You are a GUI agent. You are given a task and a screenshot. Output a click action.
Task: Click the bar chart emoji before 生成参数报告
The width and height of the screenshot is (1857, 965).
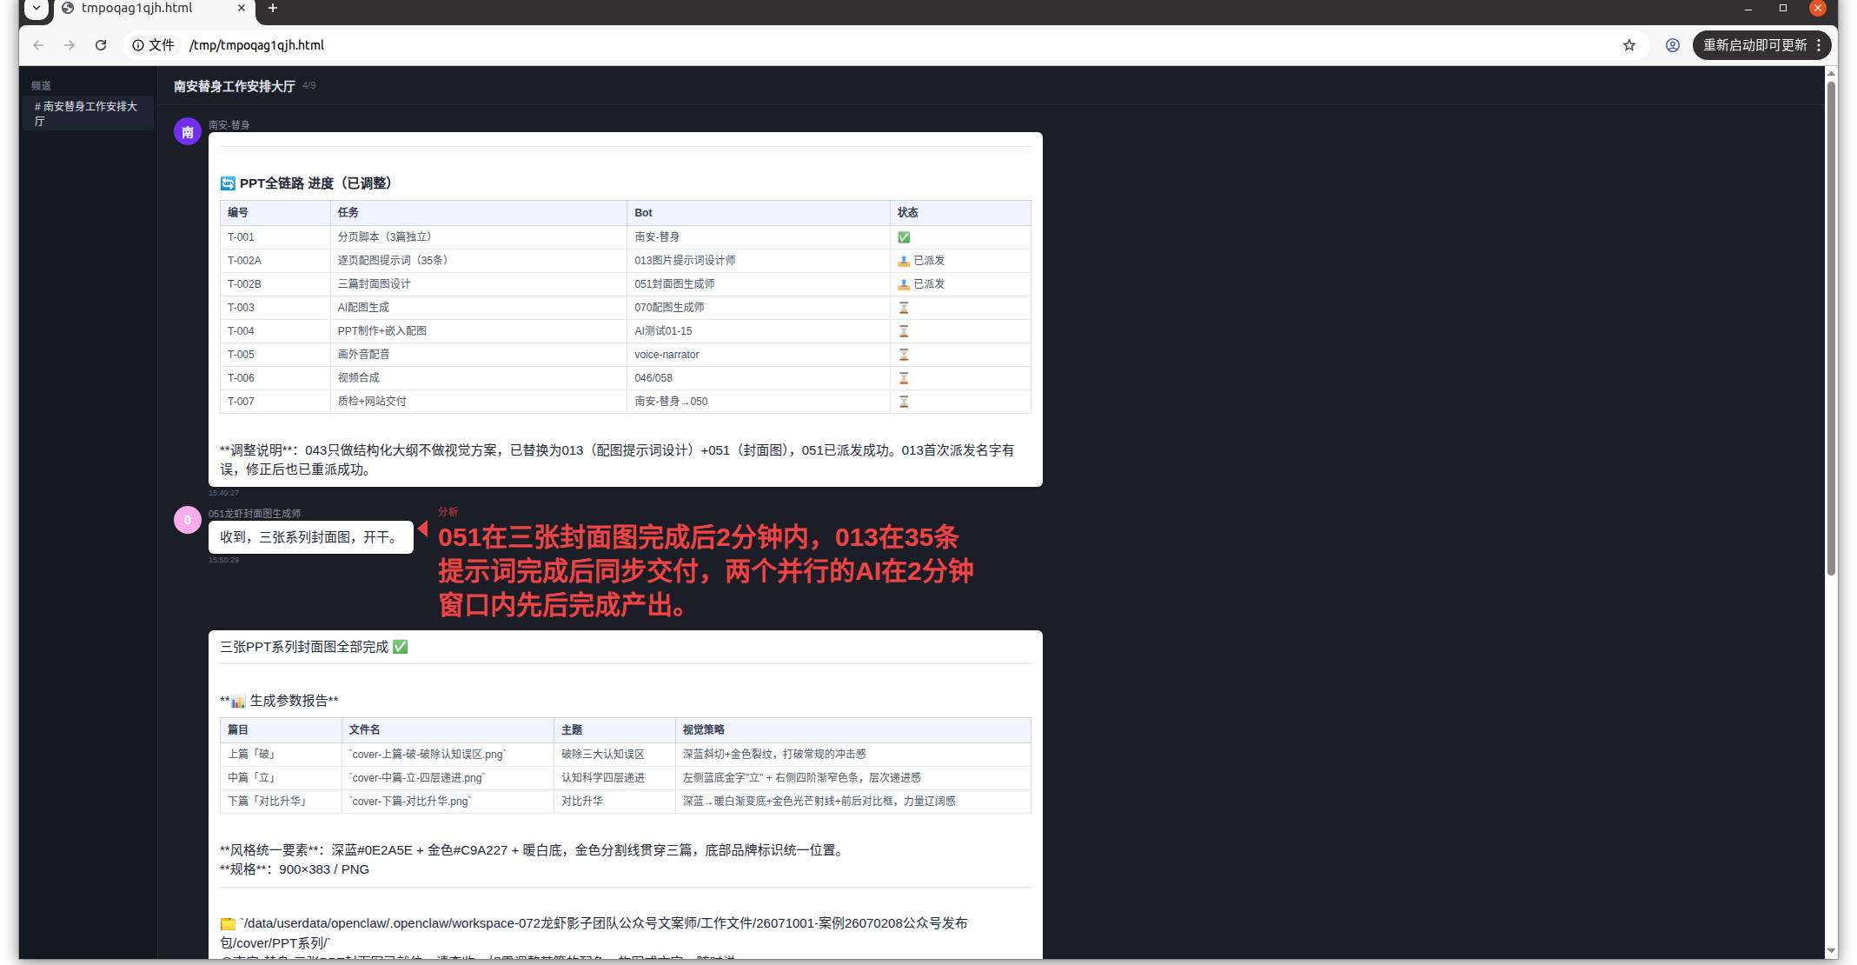coord(238,702)
